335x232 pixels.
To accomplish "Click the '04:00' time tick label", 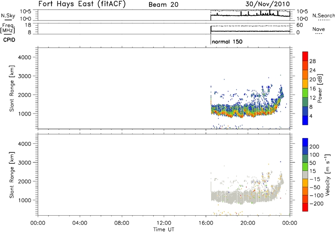I will pos(80,223).
